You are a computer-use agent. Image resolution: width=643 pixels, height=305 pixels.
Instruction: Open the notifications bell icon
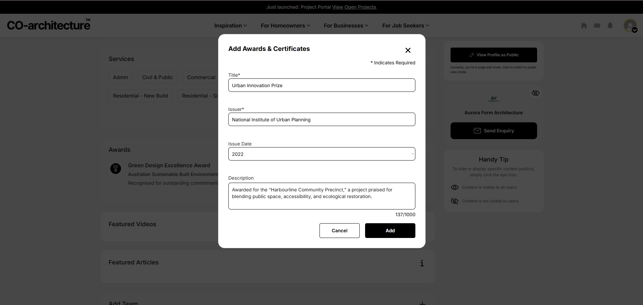[x=610, y=25]
